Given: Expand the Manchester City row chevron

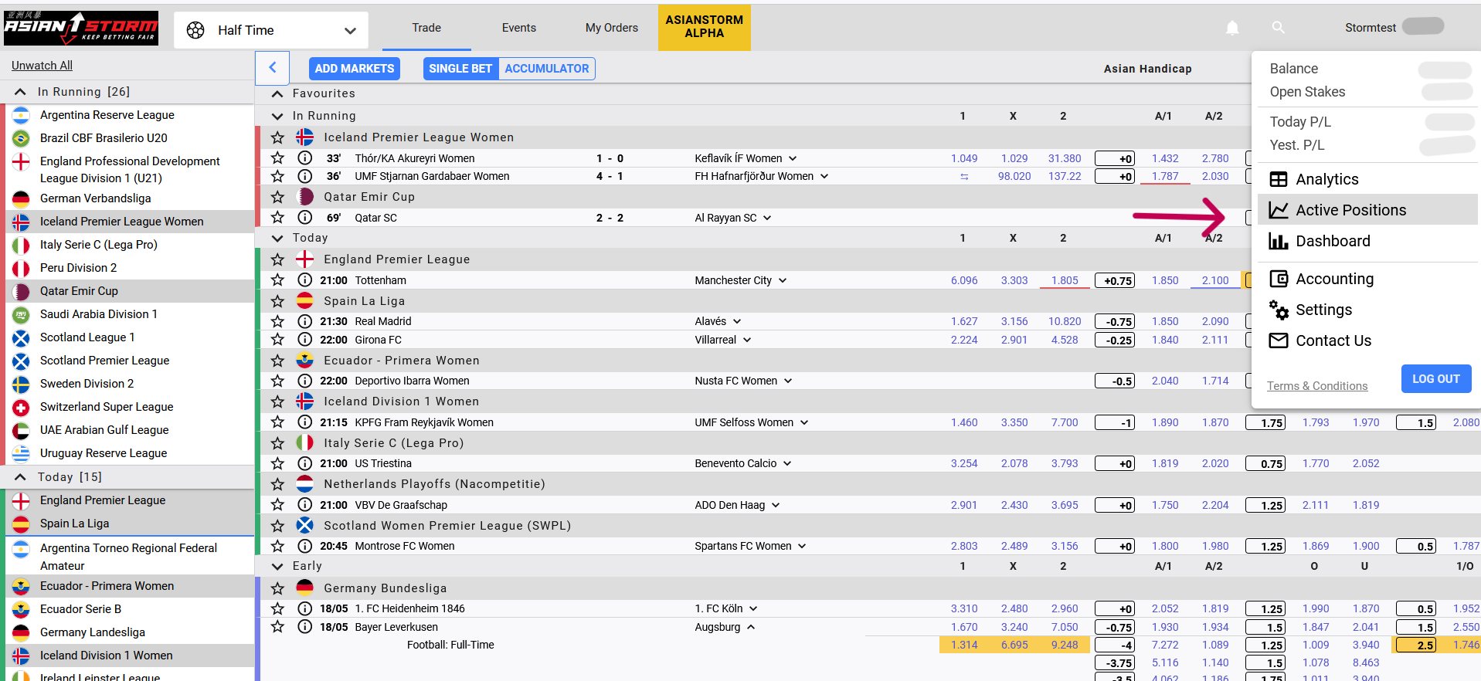Looking at the screenshot, I should click(x=783, y=280).
